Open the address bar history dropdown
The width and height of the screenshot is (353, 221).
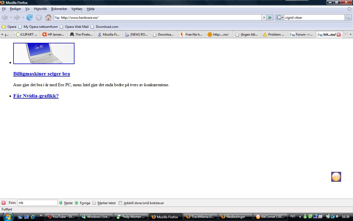click(x=264, y=17)
